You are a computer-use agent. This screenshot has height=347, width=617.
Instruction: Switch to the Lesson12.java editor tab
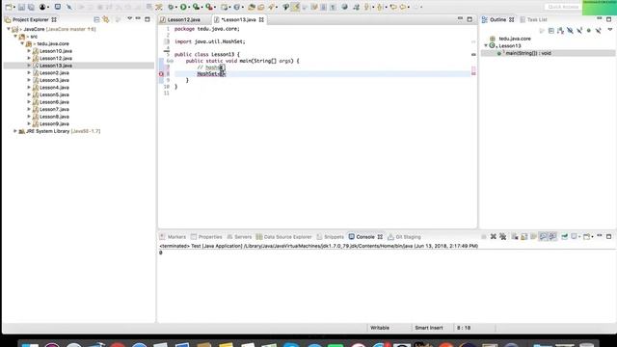[x=184, y=19]
